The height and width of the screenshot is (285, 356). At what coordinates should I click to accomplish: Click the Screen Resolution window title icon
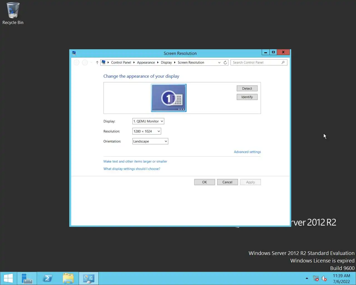(74, 53)
